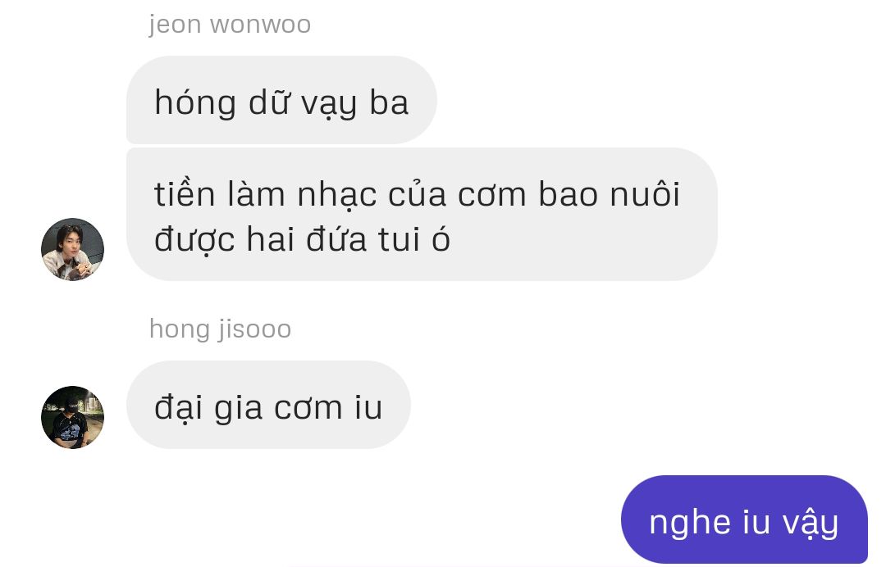Click 'wonwoo' in the sender label
This screenshot has width=886, height=567.
[261, 25]
